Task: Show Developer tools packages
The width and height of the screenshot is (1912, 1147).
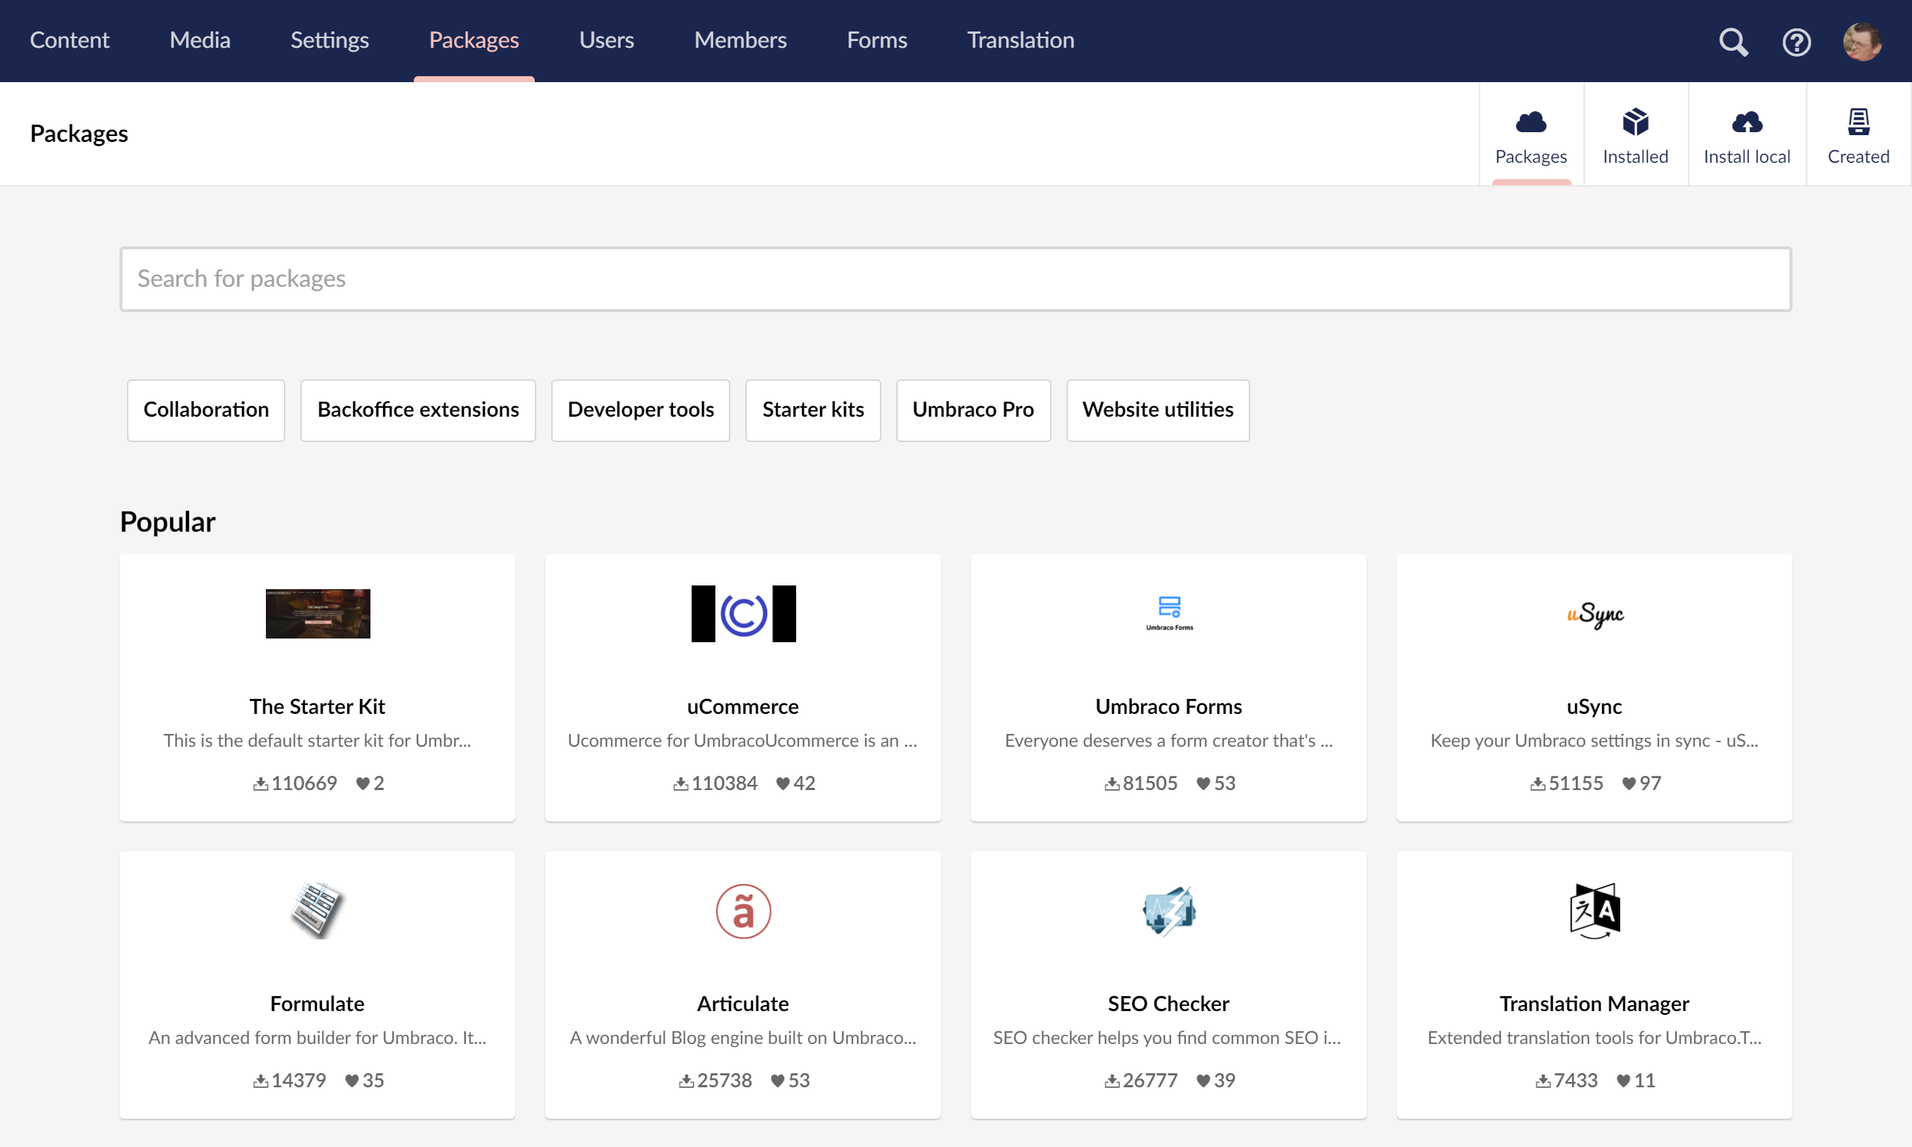Action: click(x=640, y=410)
